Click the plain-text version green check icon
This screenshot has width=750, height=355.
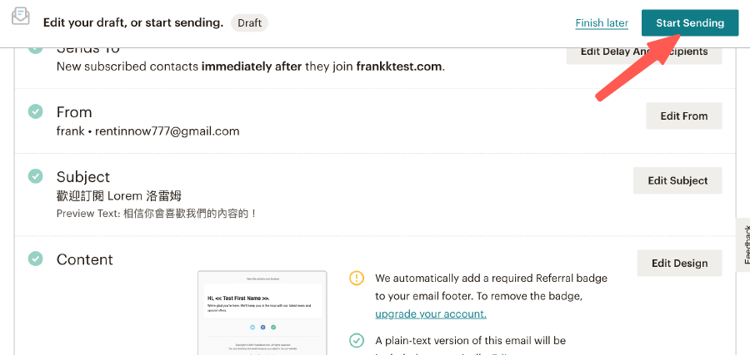tap(357, 340)
